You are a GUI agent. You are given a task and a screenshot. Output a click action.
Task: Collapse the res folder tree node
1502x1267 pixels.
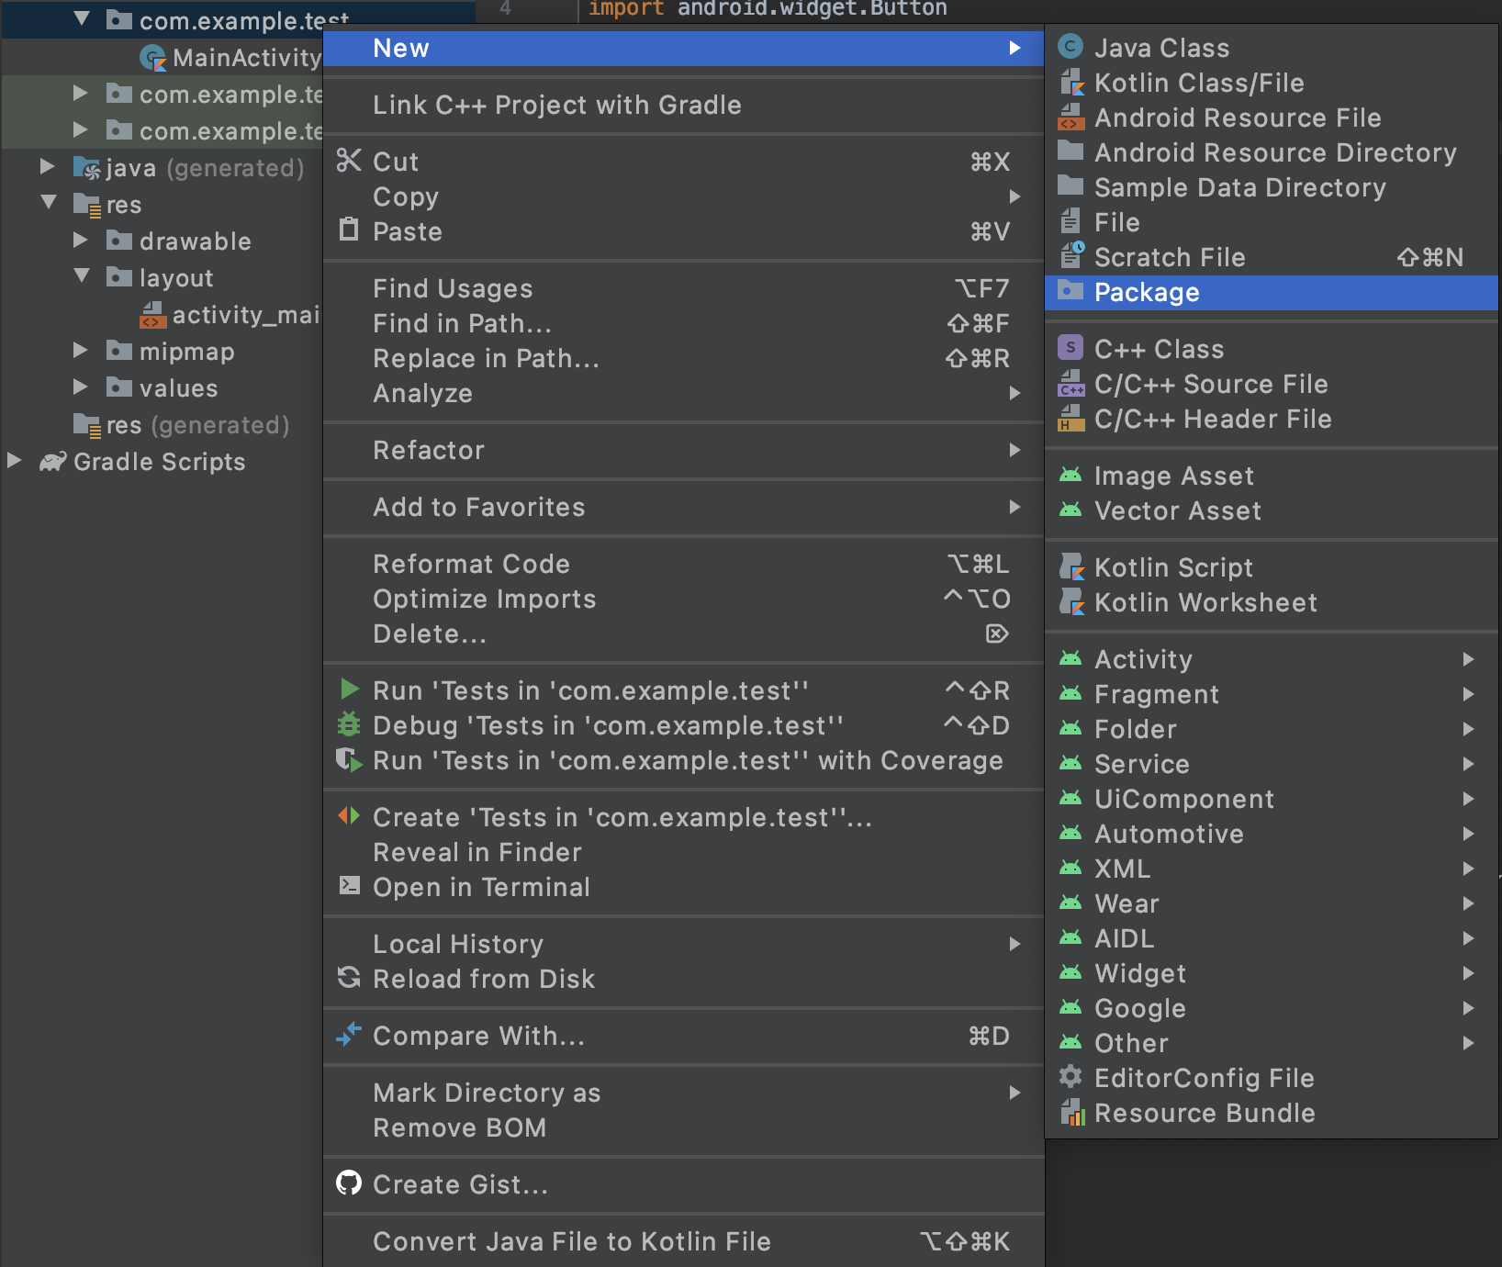pos(49,203)
